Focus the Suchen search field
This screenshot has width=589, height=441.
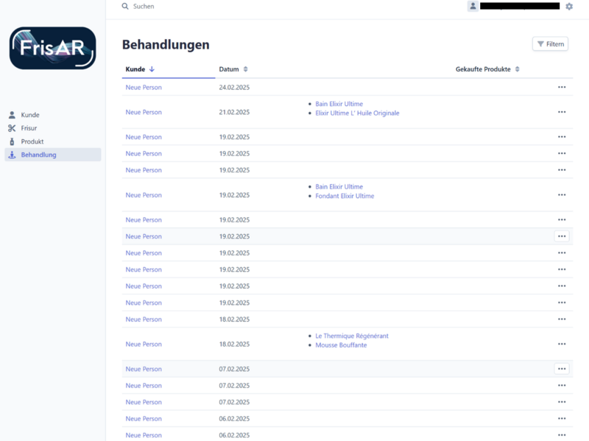(x=221, y=7)
